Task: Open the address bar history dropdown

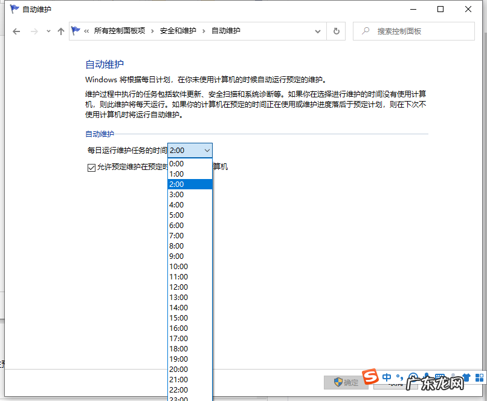Action: coord(317,31)
